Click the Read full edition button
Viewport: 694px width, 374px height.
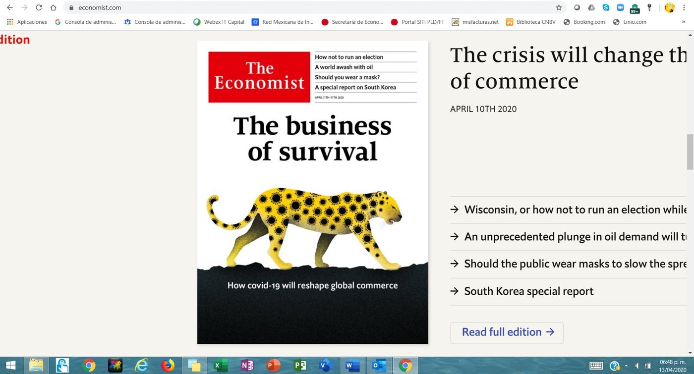pyautogui.click(x=507, y=332)
